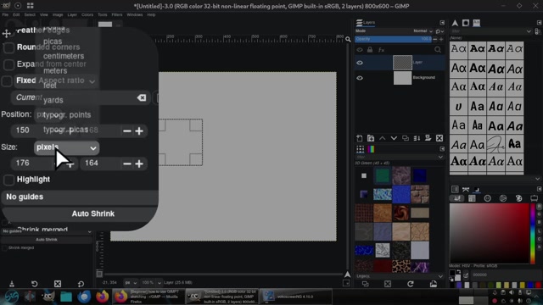This screenshot has height=305, width=543.
Task: Open the Gradients rainbow tab icon
Action: pyautogui.click(x=372, y=149)
